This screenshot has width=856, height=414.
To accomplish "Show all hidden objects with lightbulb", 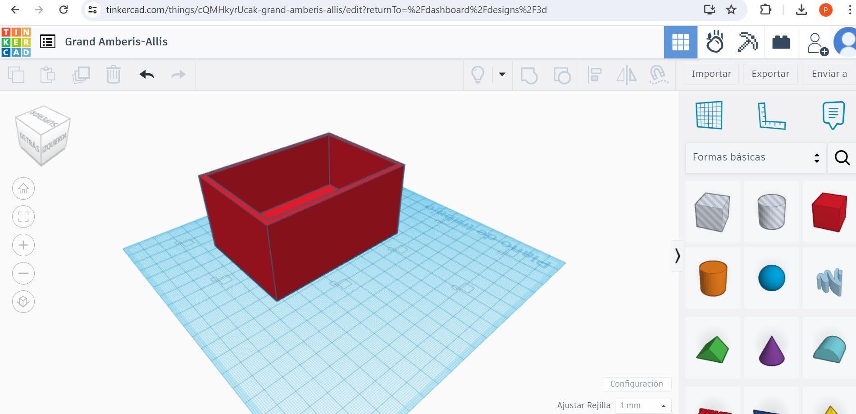I will pyautogui.click(x=478, y=75).
